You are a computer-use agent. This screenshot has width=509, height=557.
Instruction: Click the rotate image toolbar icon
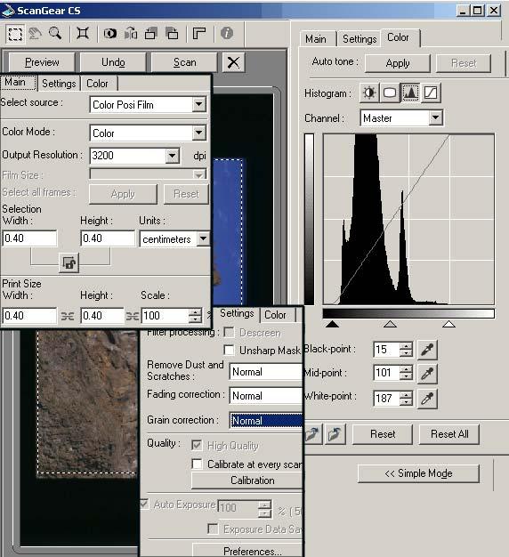[x=131, y=34]
